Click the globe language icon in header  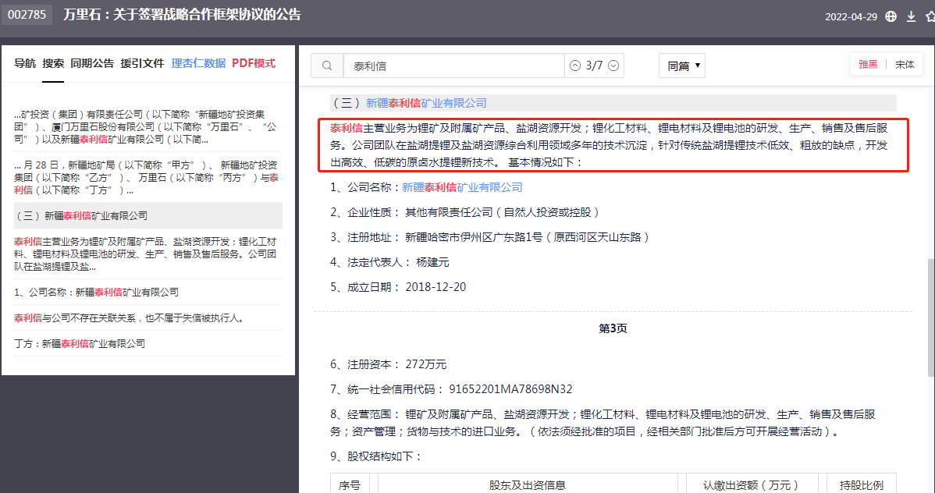coord(891,16)
